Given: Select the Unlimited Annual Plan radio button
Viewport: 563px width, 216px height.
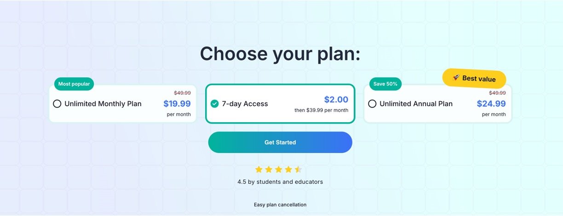Looking at the screenshot, I should [372, 104].
